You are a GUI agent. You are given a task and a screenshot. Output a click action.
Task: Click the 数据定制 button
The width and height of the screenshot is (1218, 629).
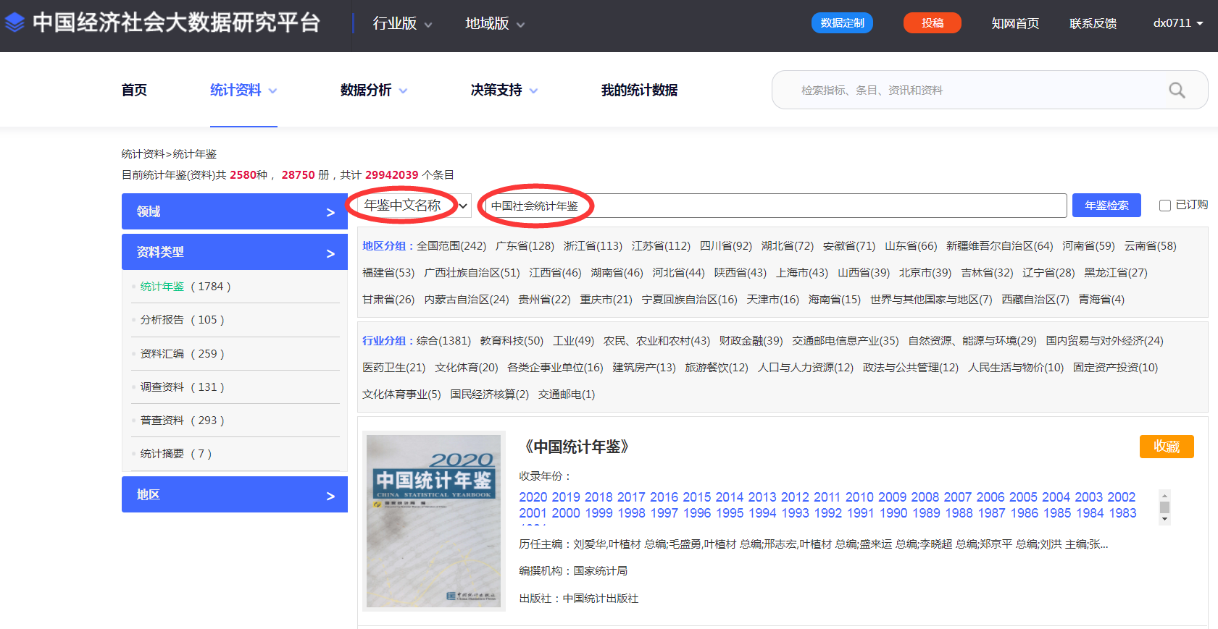click(842, 23)
